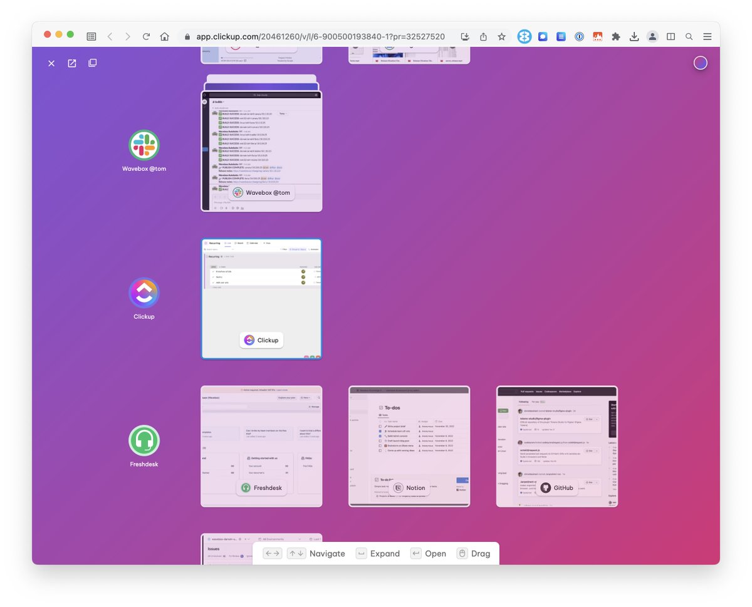Select the Wavebox @tom Slack app icon
752x607 pixels.
click(144, 145)
